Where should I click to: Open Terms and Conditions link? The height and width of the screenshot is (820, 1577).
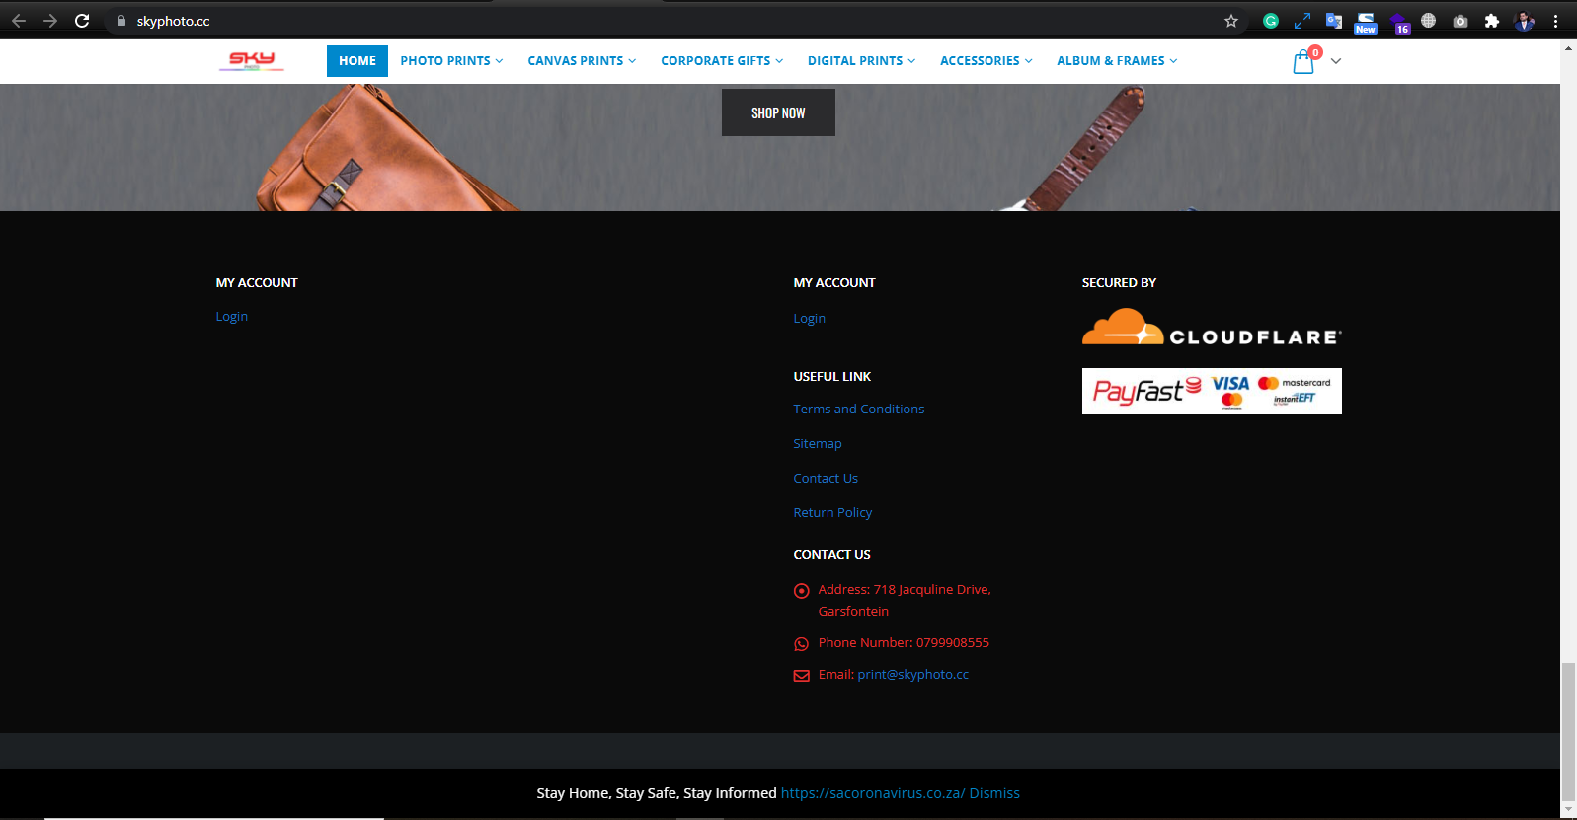pyautogui.click(x=859, y=410)
